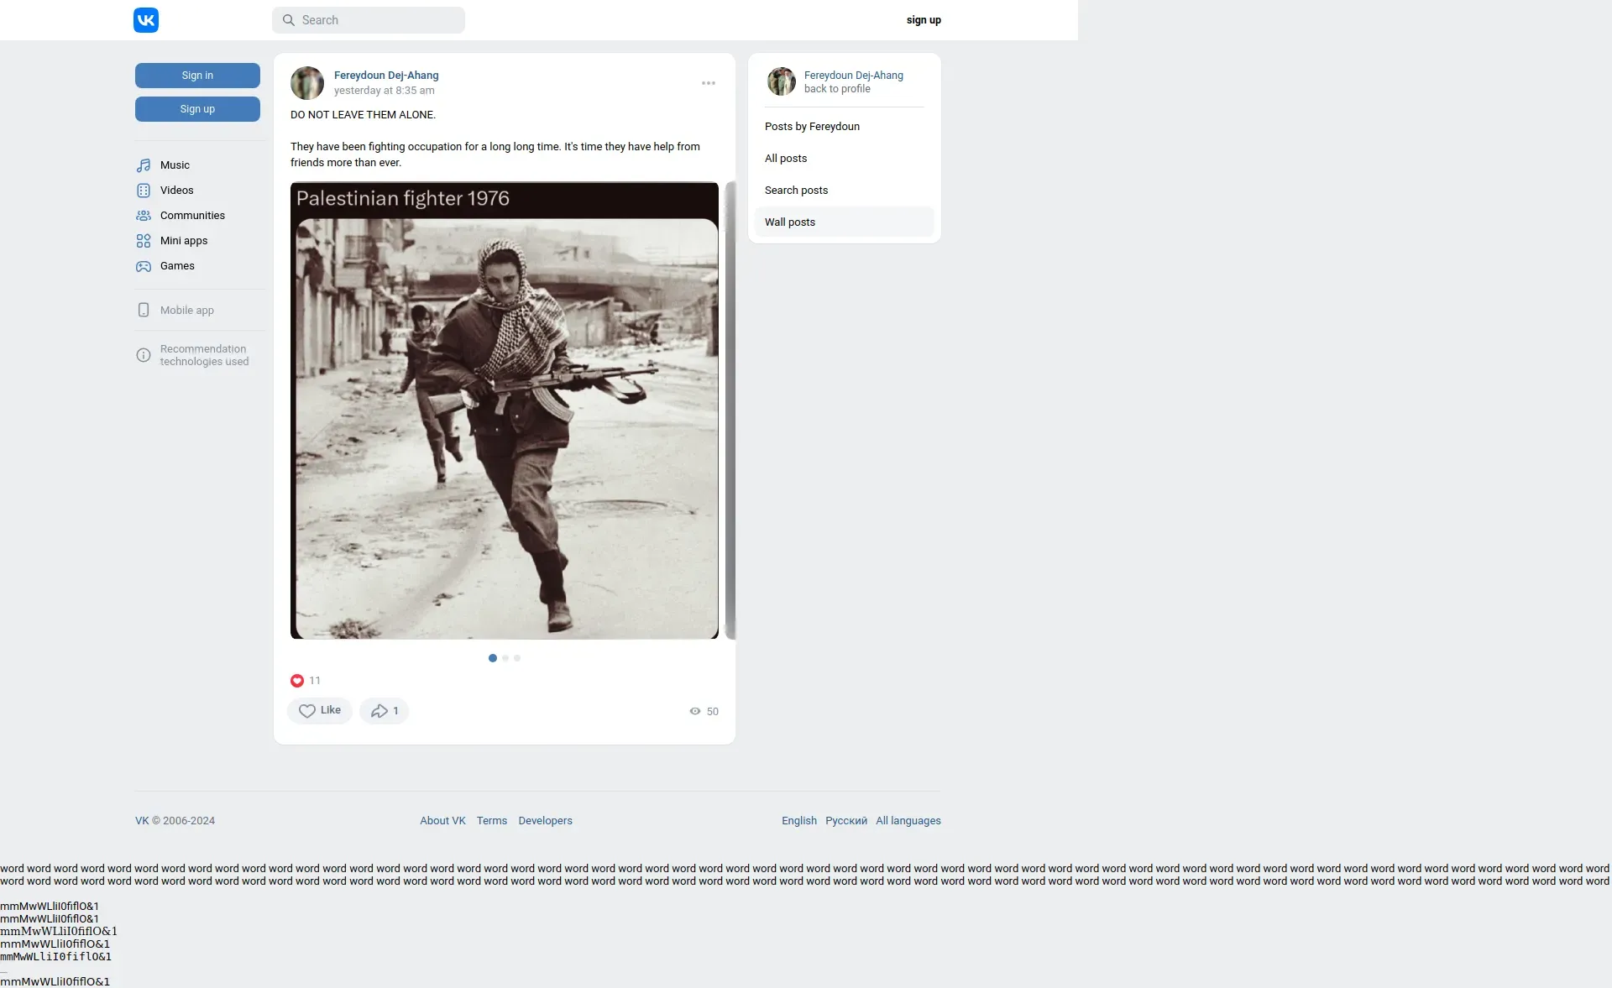Screen dimensions: 1612x988
Task: Open the Communities sidebar icon
Action: coord(144,216)
